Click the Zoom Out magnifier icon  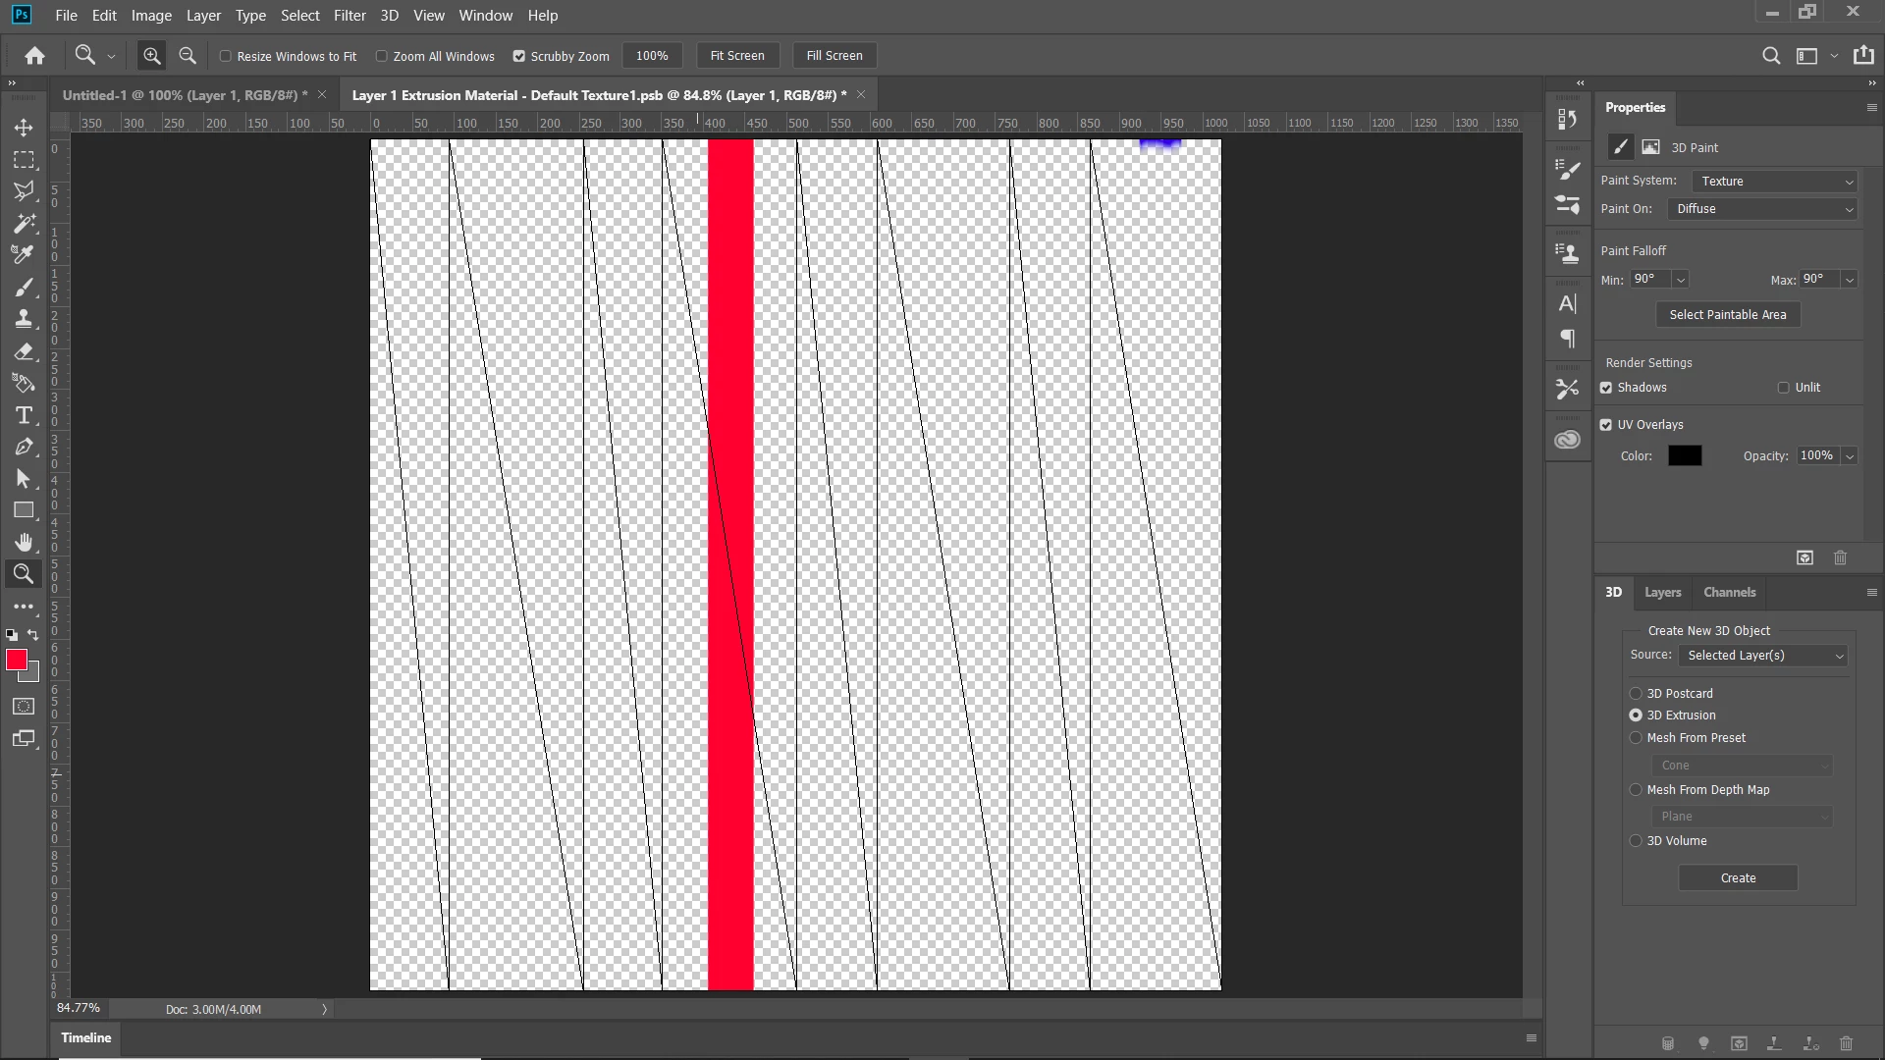click(x=188, y=56)
